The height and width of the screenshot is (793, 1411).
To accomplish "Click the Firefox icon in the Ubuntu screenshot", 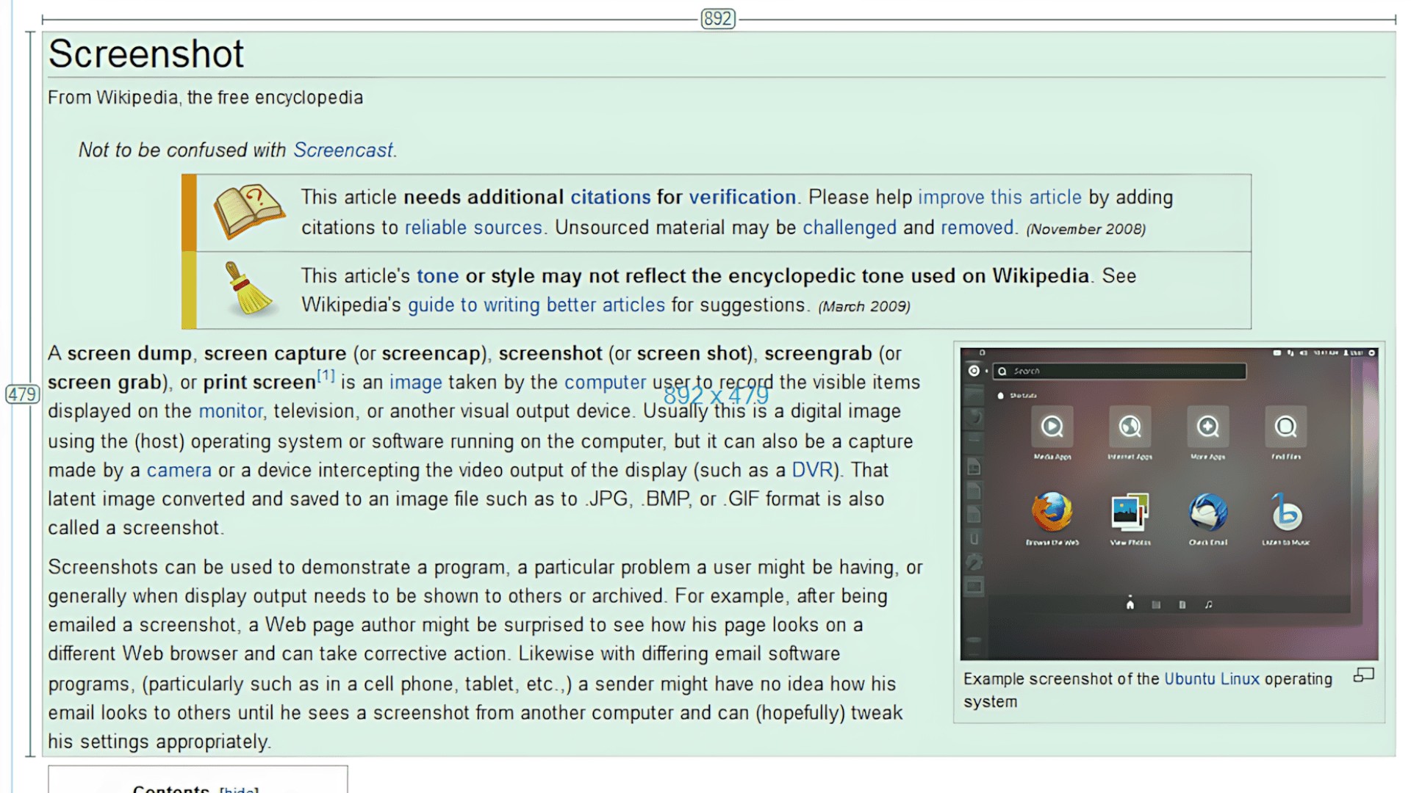I will pos(1052,512).
